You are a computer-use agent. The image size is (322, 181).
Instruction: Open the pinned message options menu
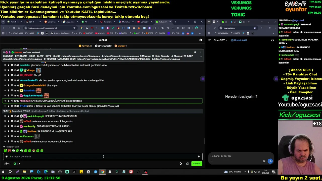(x=201, y=52)
